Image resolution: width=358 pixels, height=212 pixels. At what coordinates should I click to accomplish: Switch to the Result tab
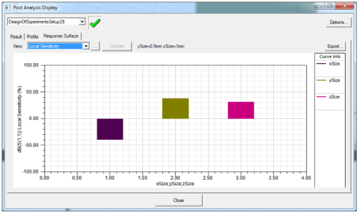16,36
